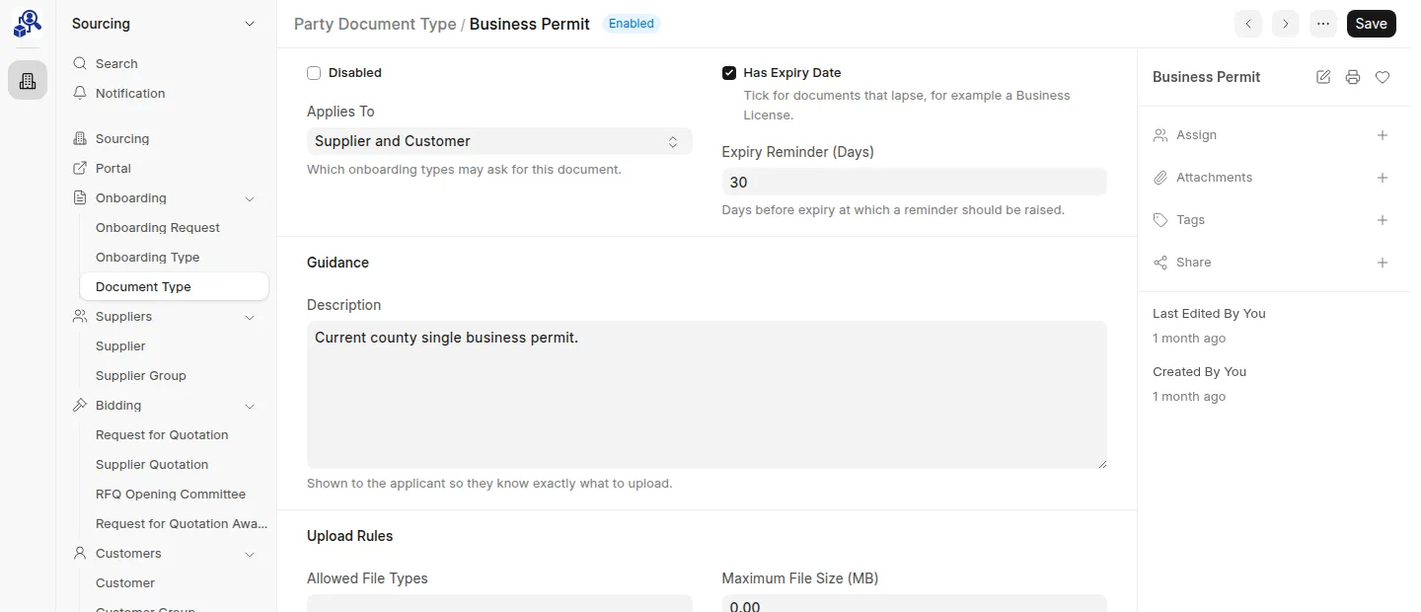Print the Business Permit document
This screenshot has width=1421, height=612.
[1353, 77]
